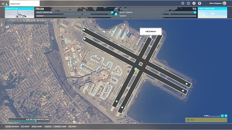Screen dimensions: 232x130
Task: Click the Flight Conditions live weather icon
Action: point(212,14)
